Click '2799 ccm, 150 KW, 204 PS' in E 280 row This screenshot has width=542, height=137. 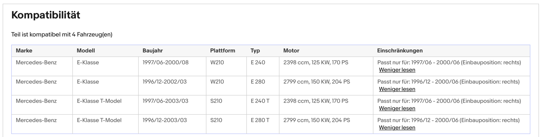[x=317, y=82]
